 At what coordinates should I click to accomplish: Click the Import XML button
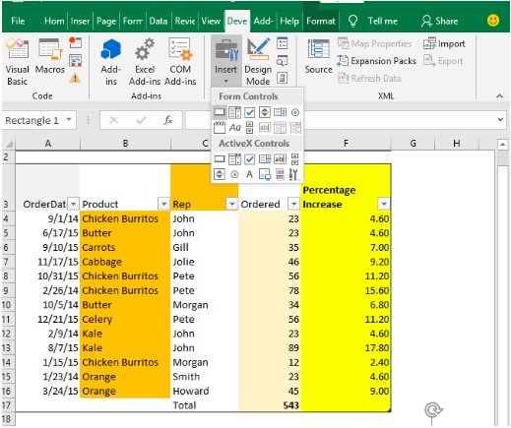444,43
